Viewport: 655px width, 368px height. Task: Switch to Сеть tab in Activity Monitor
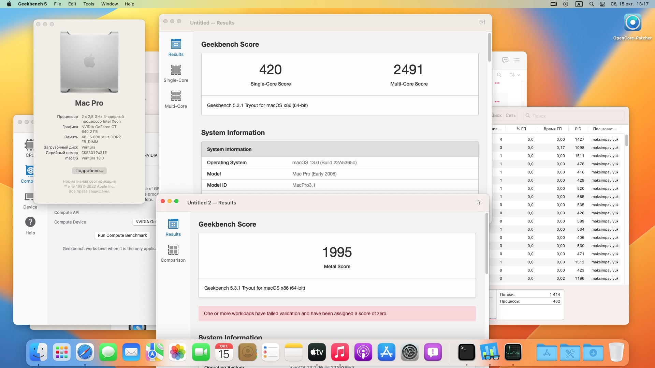pyautogui.click(x=510, y=116)
